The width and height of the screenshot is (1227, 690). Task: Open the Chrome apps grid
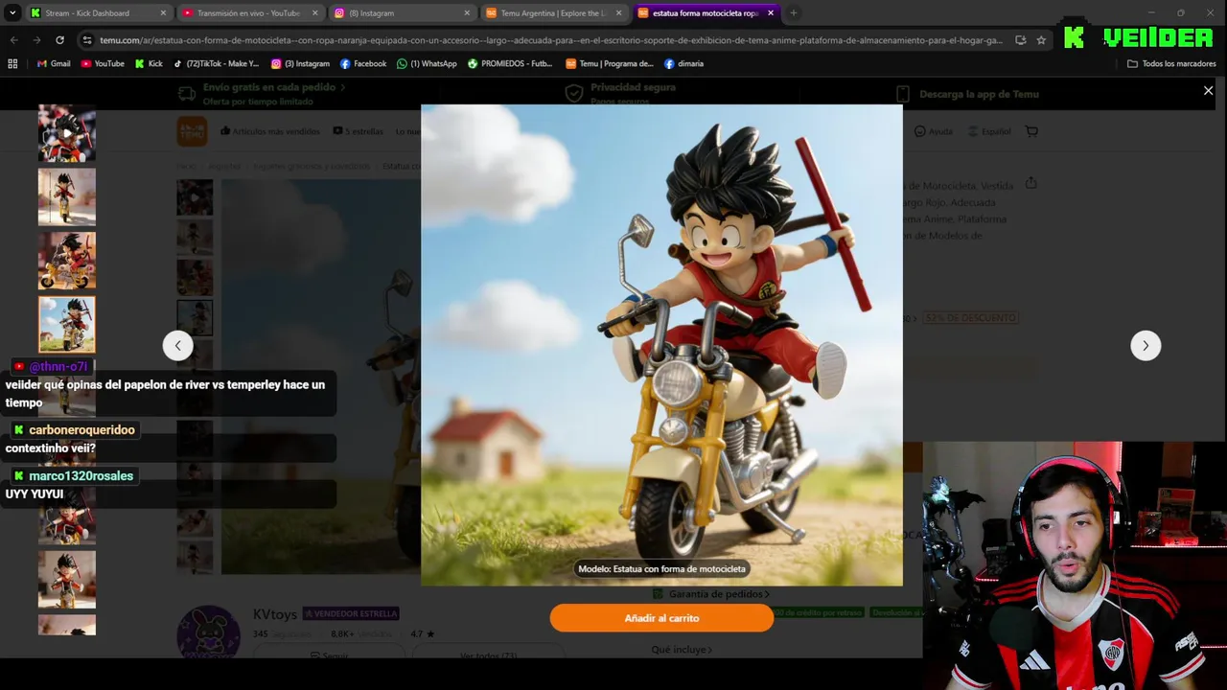tap(12, 63)
